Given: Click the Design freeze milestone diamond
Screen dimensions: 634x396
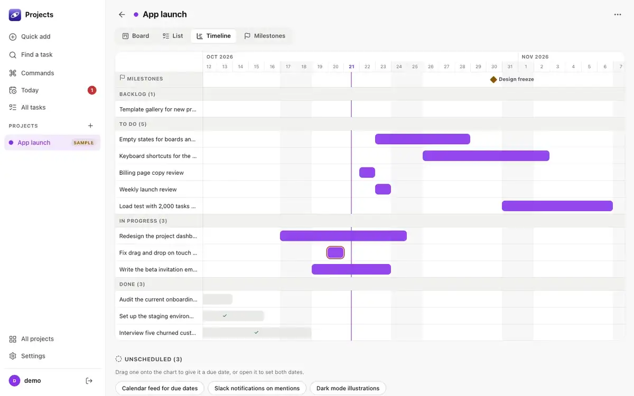Looking at the screenshot, I should pos(493,79).
